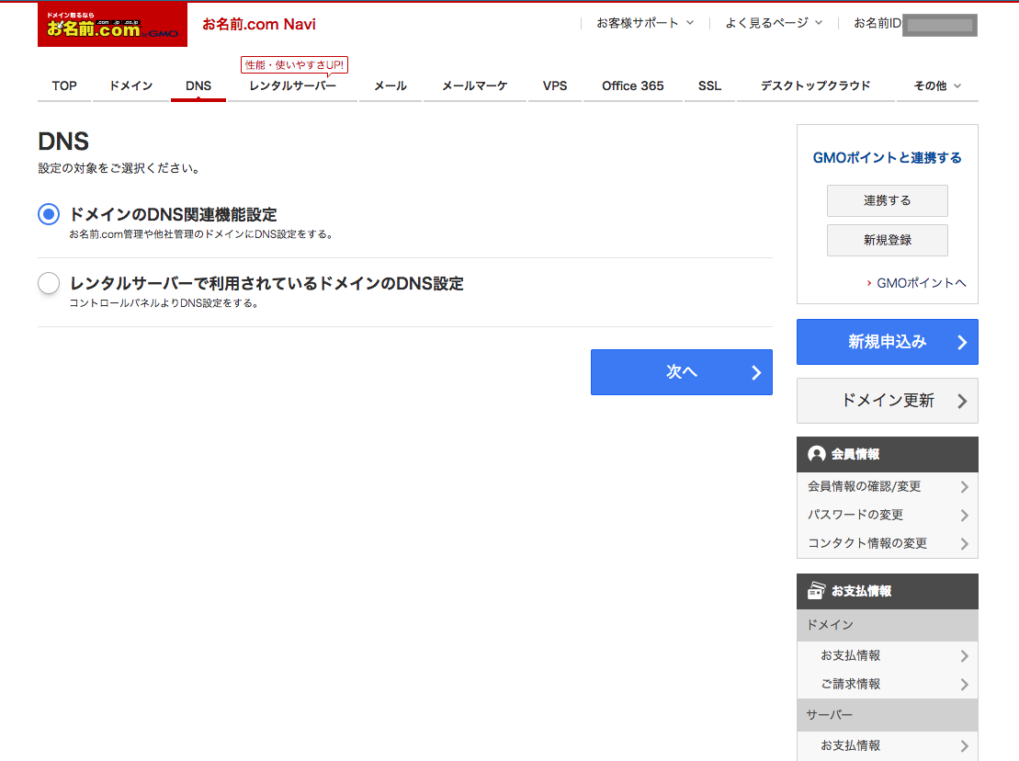Click the chevron beside パスワードの変更

pos(965,516)
